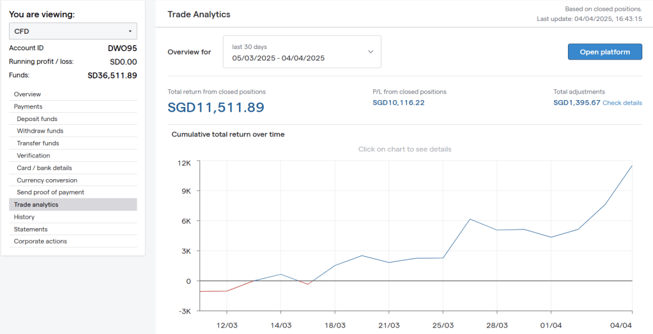Screen dimensions: 653x334
Task: Open Deposit funds page
Action: click(37, 119)
